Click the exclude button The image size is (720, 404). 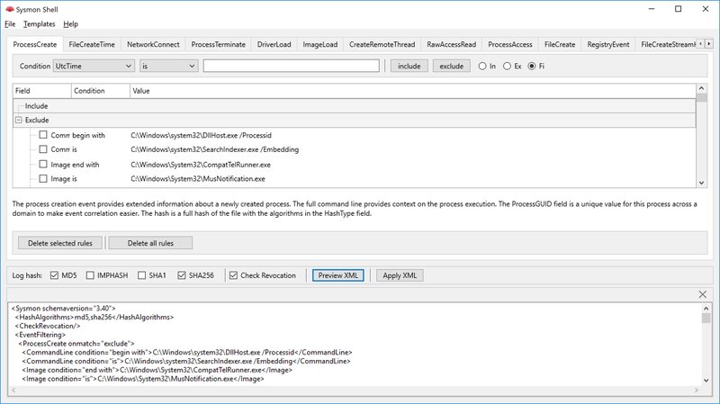[452, 66]
